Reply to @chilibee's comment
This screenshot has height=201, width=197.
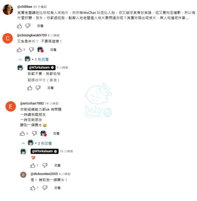pos(40,26)
